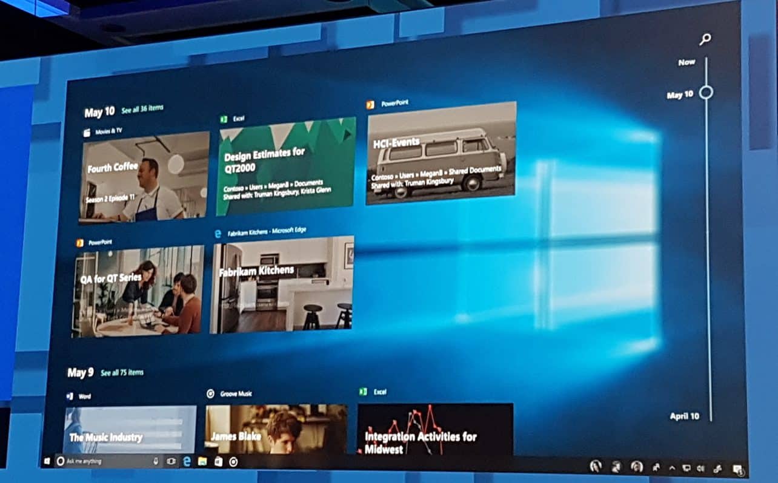778x483 pixels.
Task: Click Excel icon above Integration Activities card
Action: coord(364,392)
